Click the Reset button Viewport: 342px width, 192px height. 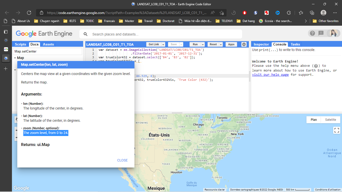tap(213, 44)
